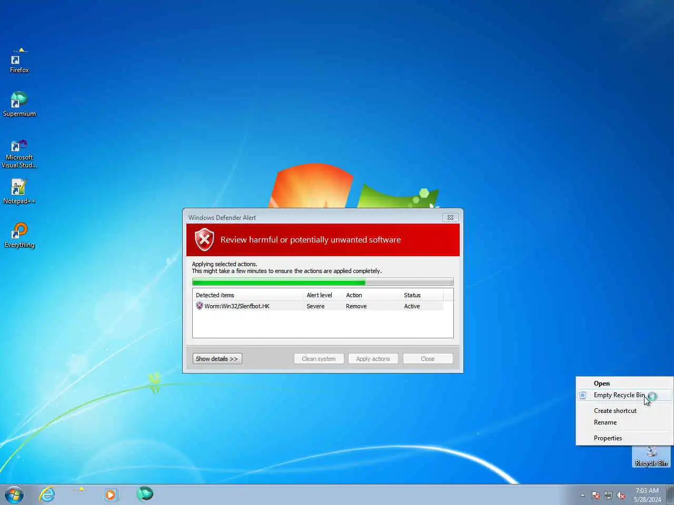The width and height of the screenshot is (674, 505).
Task: Click the network tray icon
Action: tap(608, 495)
